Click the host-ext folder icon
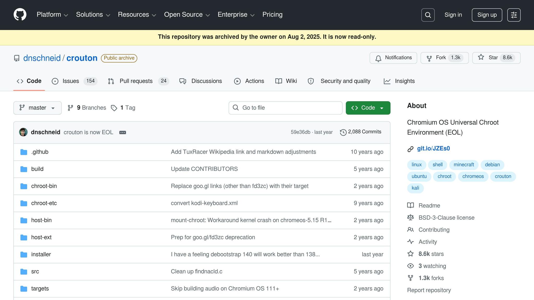Viewport: 534px width, 300px height. [x=24, y=238]
